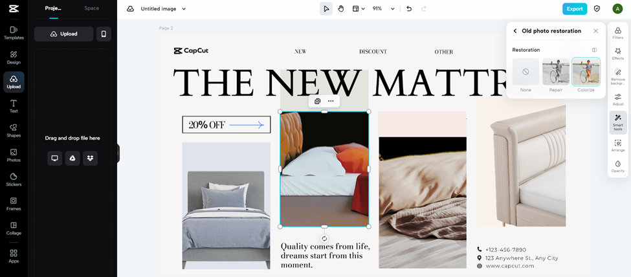Open the Adjust tool

point(617,100)
